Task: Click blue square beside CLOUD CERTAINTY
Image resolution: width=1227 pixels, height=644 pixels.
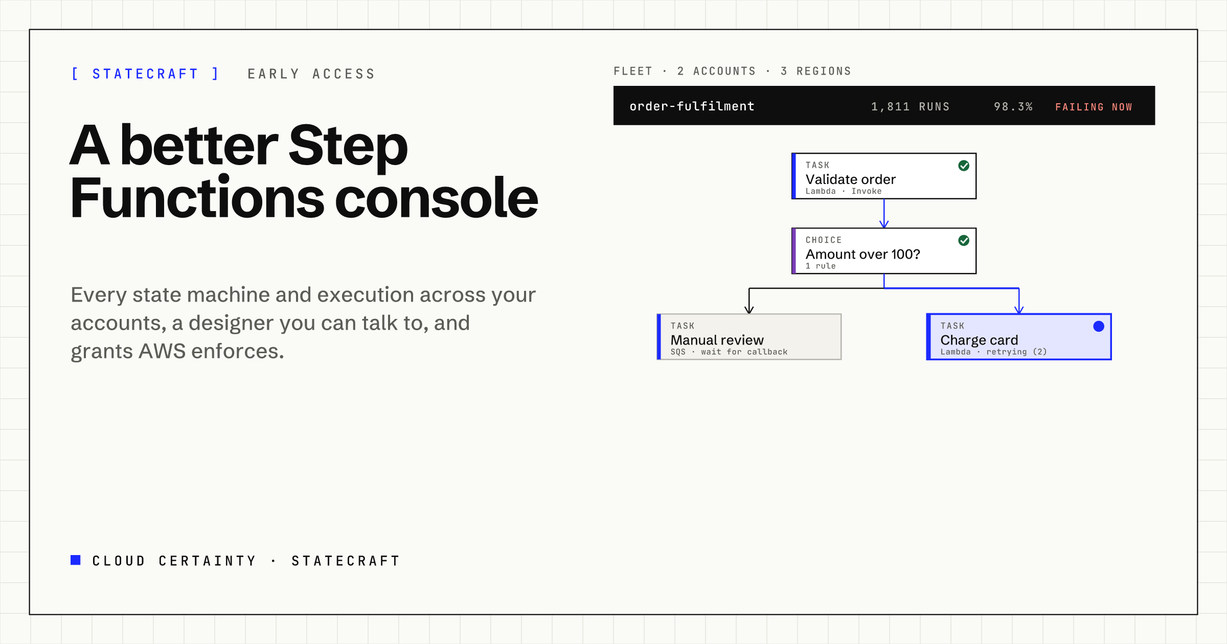Action: click(x=76, y=560)
